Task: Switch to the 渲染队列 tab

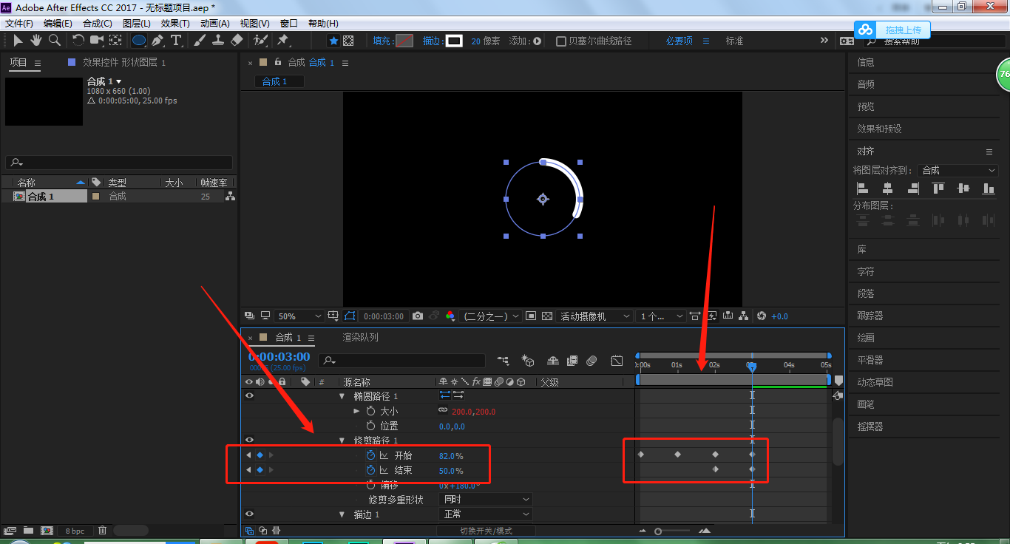Action: (x=361, y=337)
